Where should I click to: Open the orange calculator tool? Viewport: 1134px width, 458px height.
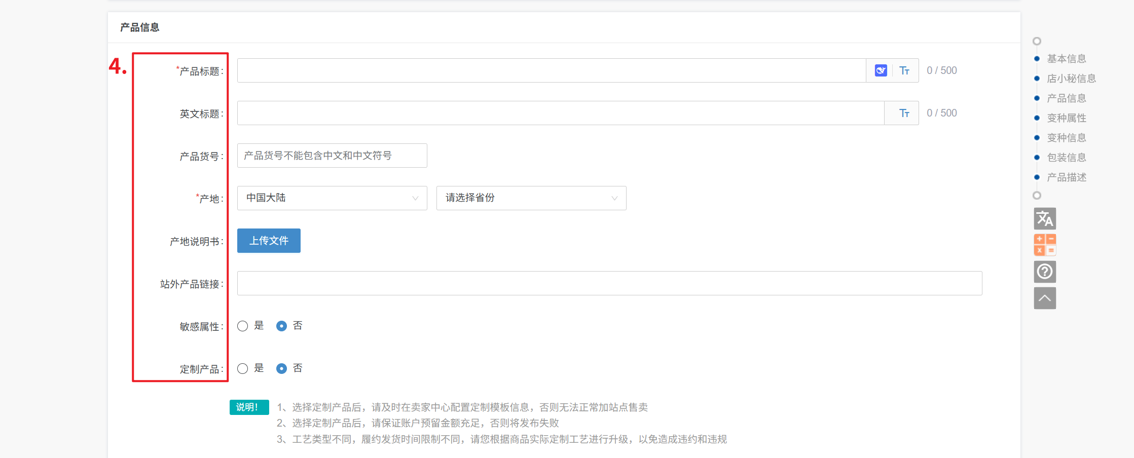pyautogui.click(x=1045, y=245)
